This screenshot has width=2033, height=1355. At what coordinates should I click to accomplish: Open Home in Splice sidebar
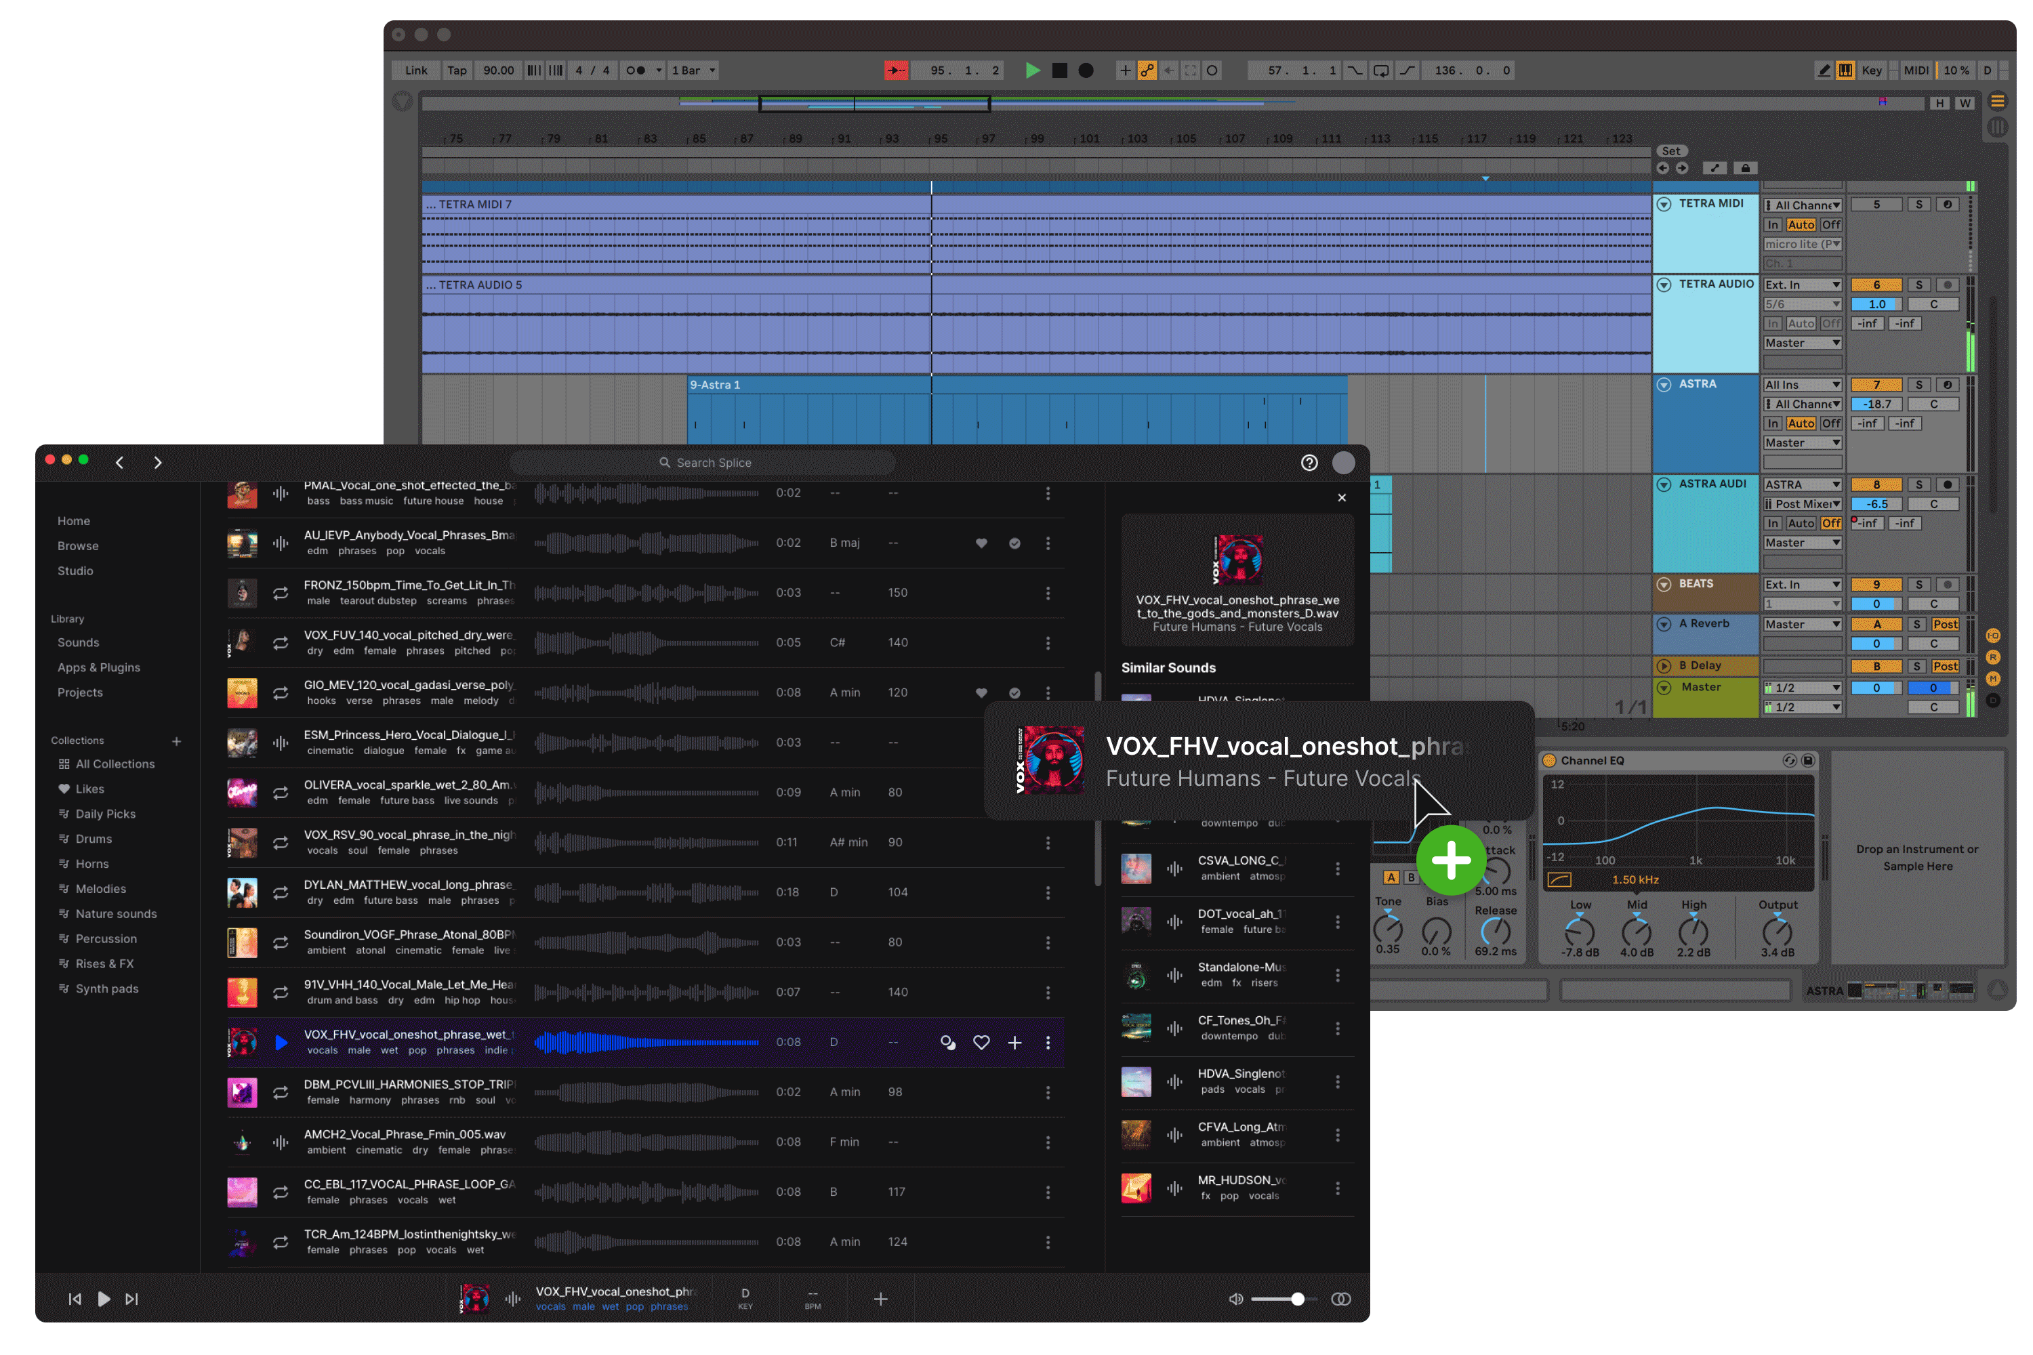(x=73, y=521)
